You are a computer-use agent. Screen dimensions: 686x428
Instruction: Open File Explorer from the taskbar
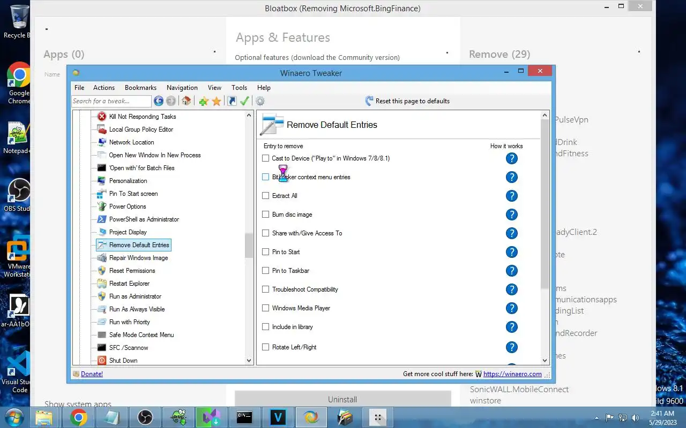coord(44,417)
